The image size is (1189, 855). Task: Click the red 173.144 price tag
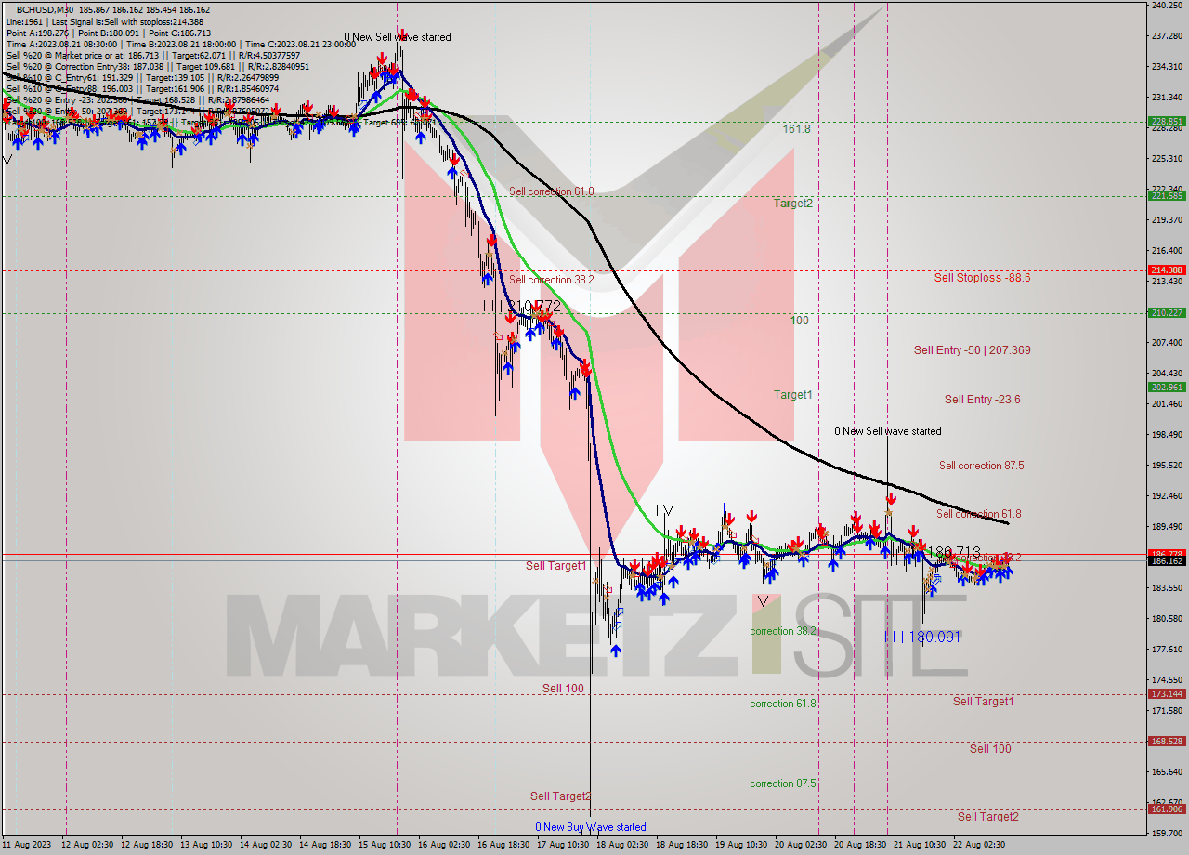pyautogui.click(x=1167, y=694)
